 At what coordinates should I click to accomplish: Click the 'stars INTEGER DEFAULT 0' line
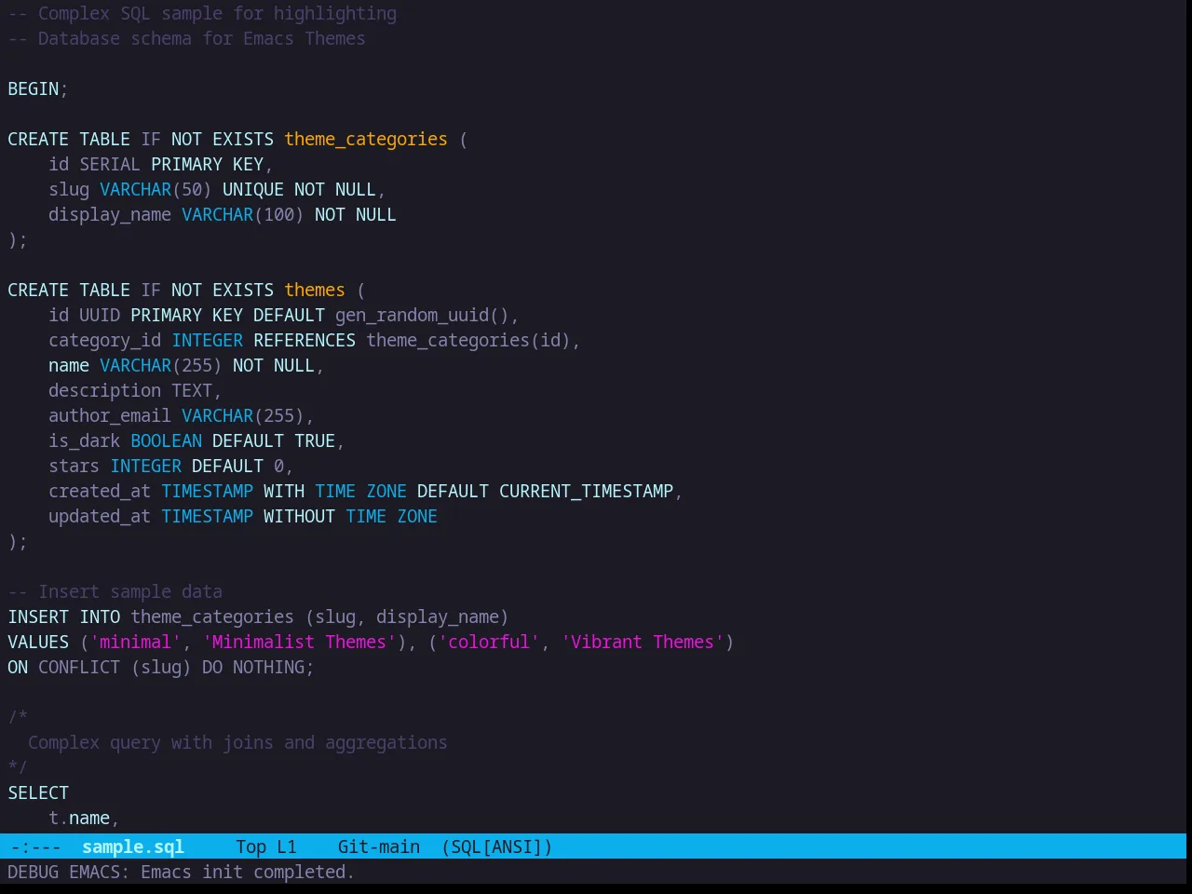(x=170, y=466)
